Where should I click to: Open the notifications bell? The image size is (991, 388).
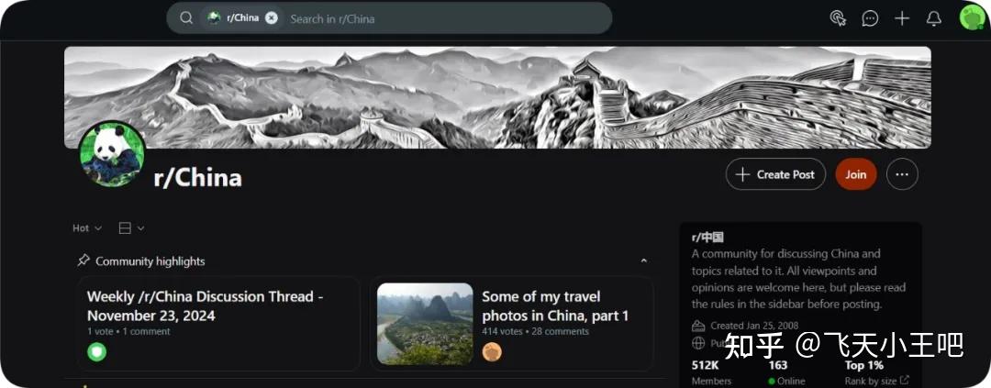(933, 18)
